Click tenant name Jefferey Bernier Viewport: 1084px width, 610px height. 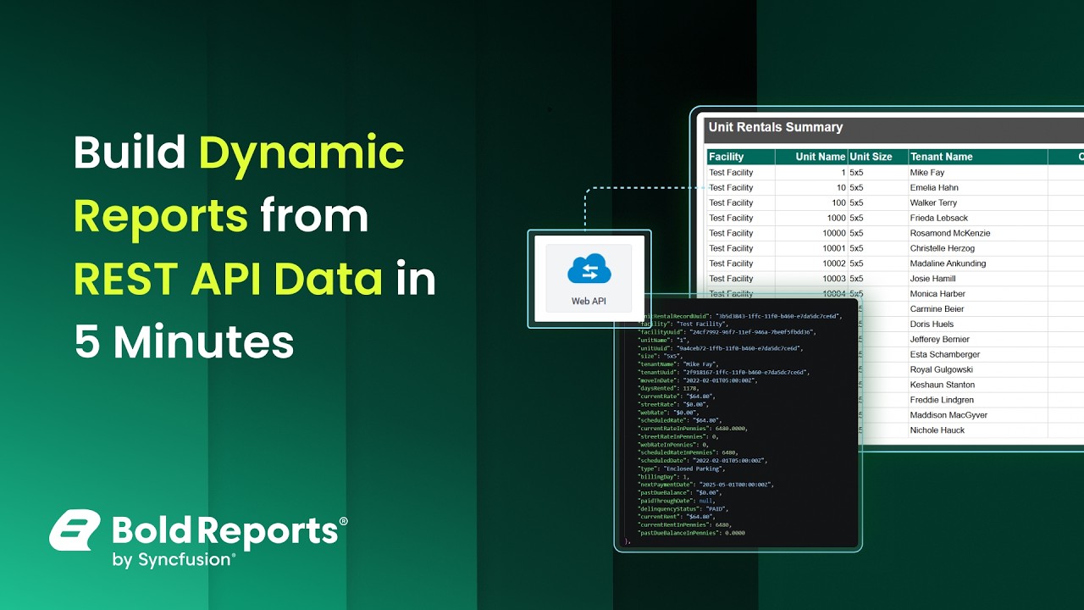click(x=939, y=340)
